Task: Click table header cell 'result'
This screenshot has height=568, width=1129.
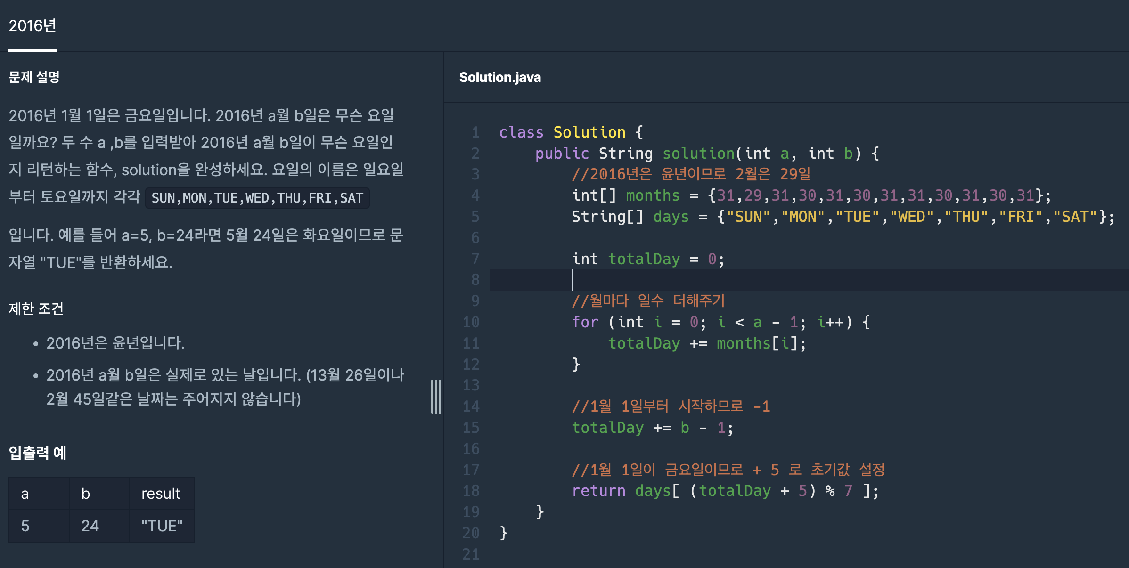Action: (x=162, y=493)
